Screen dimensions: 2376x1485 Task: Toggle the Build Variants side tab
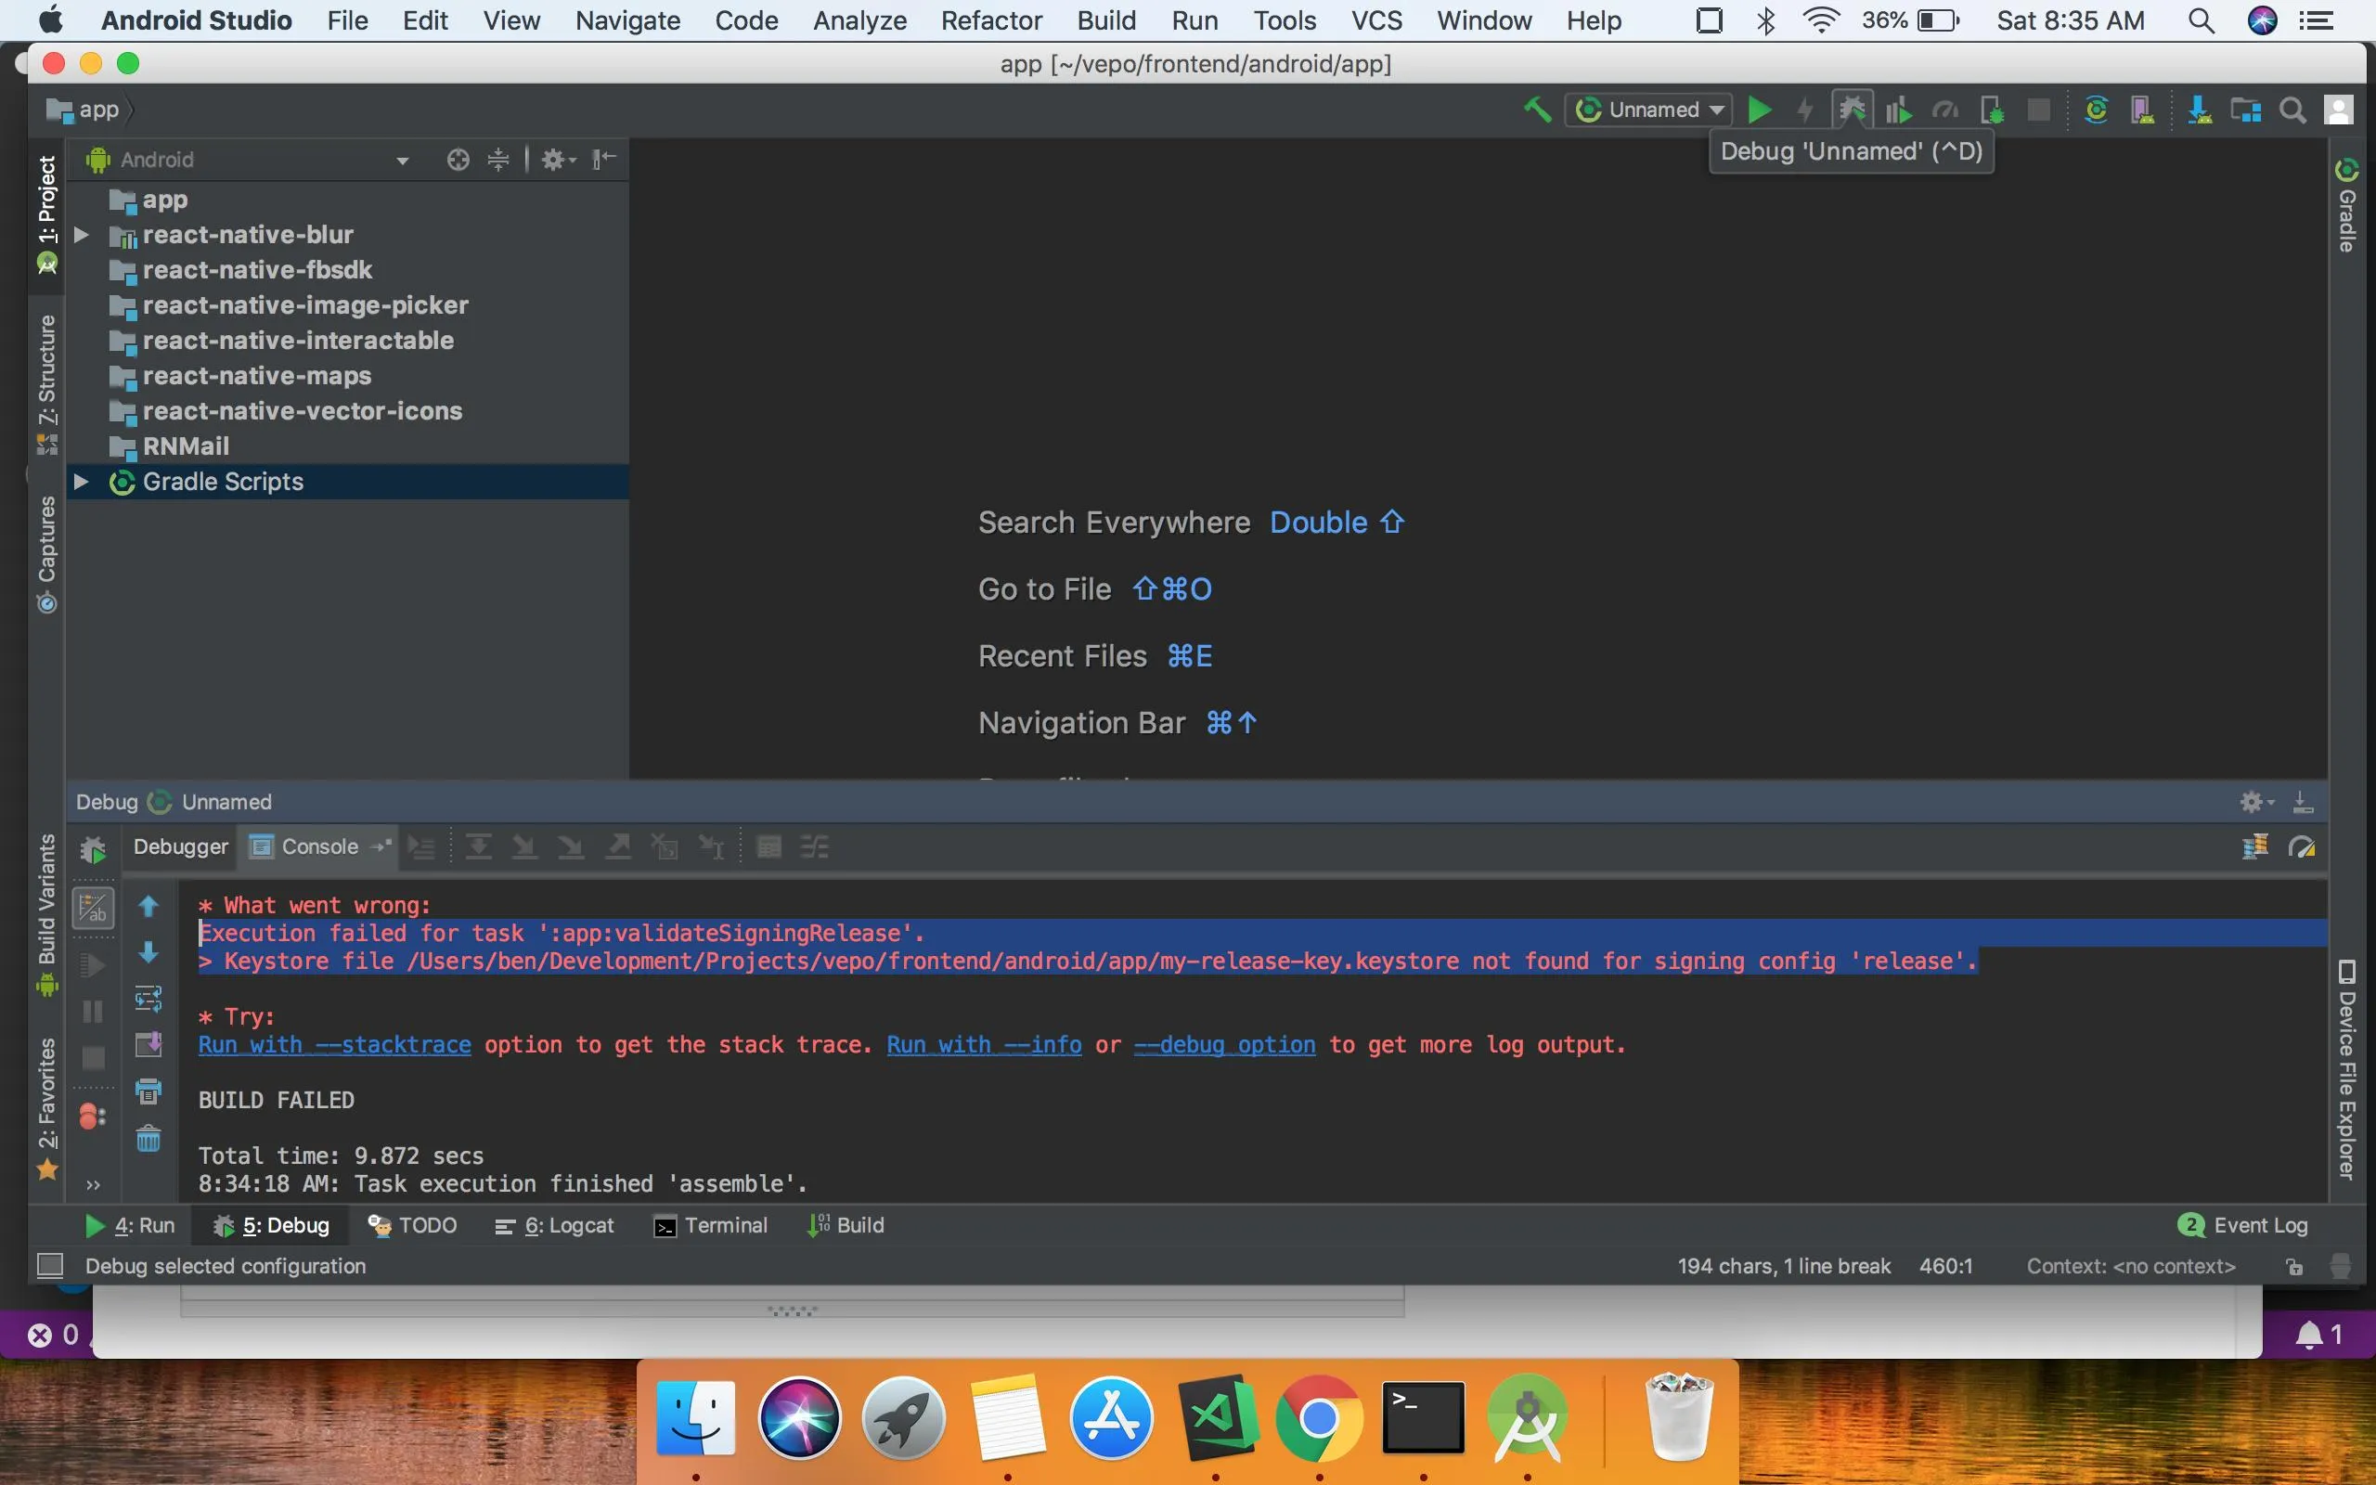pos(46,913)
